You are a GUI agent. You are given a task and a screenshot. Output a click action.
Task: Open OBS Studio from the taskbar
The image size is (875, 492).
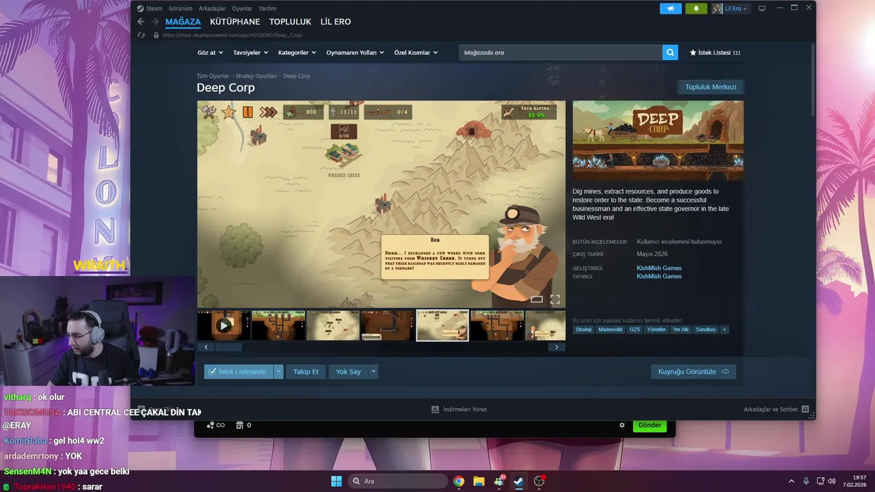coord(539,481)
